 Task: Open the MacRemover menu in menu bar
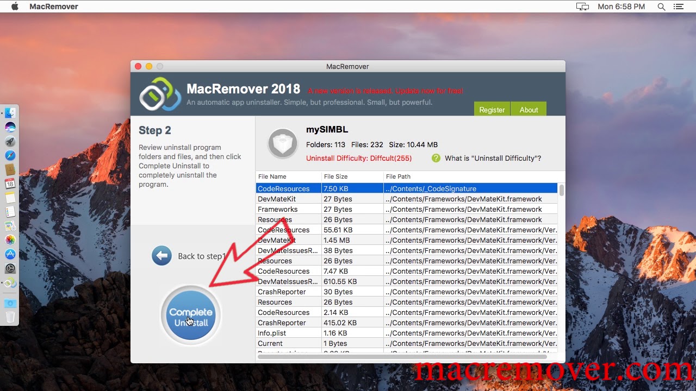click(x=54, y=7)
